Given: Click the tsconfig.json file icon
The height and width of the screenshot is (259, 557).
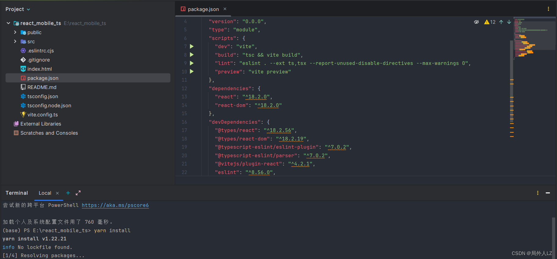Looking at the screenshot, I should [23, 96].
